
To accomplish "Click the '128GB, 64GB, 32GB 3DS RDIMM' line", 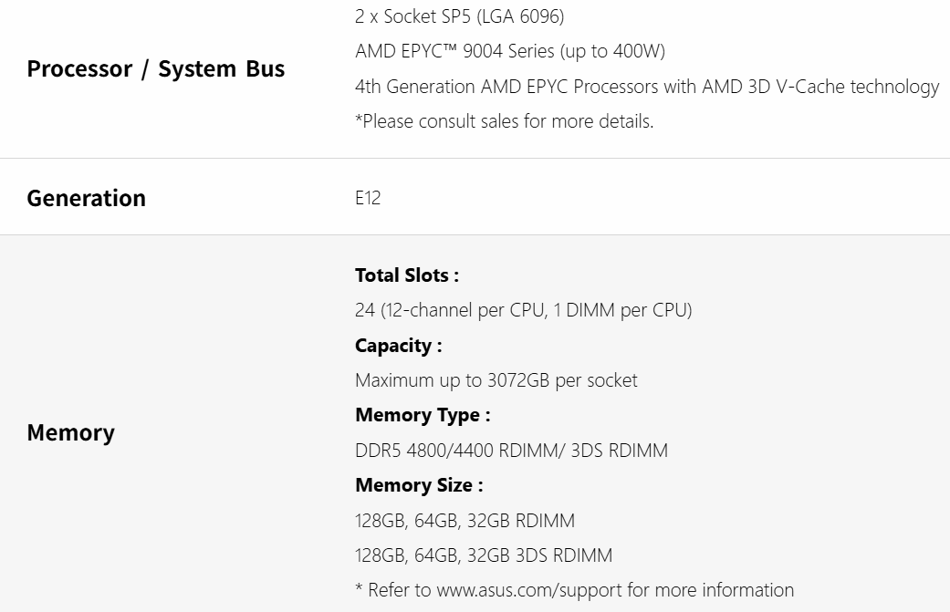I will coord(483,555).
